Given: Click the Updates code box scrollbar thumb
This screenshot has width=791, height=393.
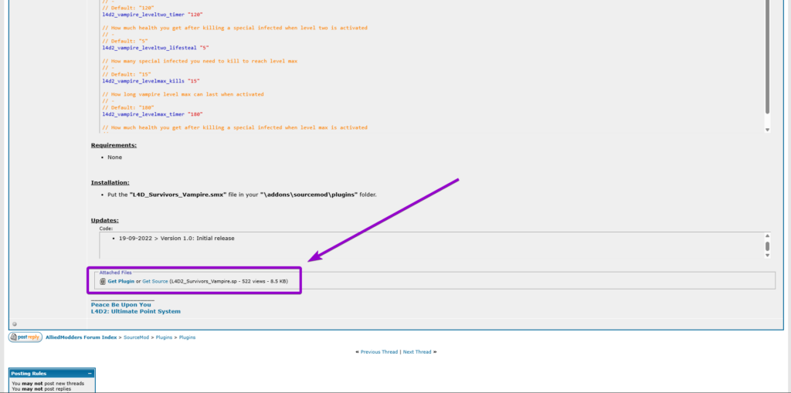Looking at the screenshot, I should 767,246.
